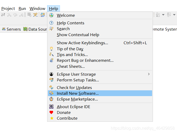The height and width of the screenshot is (133, 177).
Task: Open the Run menu
Action: 22,9
